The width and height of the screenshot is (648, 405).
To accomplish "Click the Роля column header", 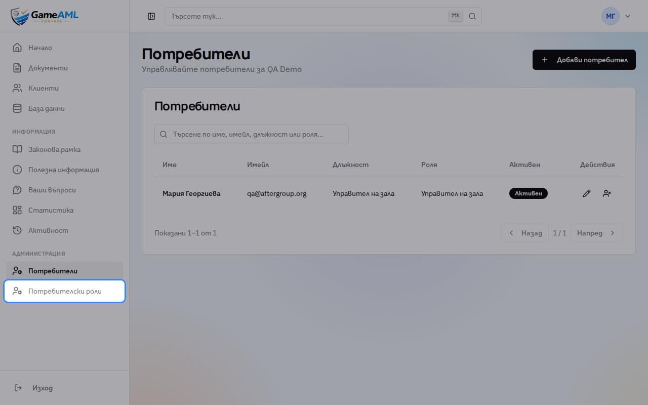I will pyautogui.click(x=429, y=165).
